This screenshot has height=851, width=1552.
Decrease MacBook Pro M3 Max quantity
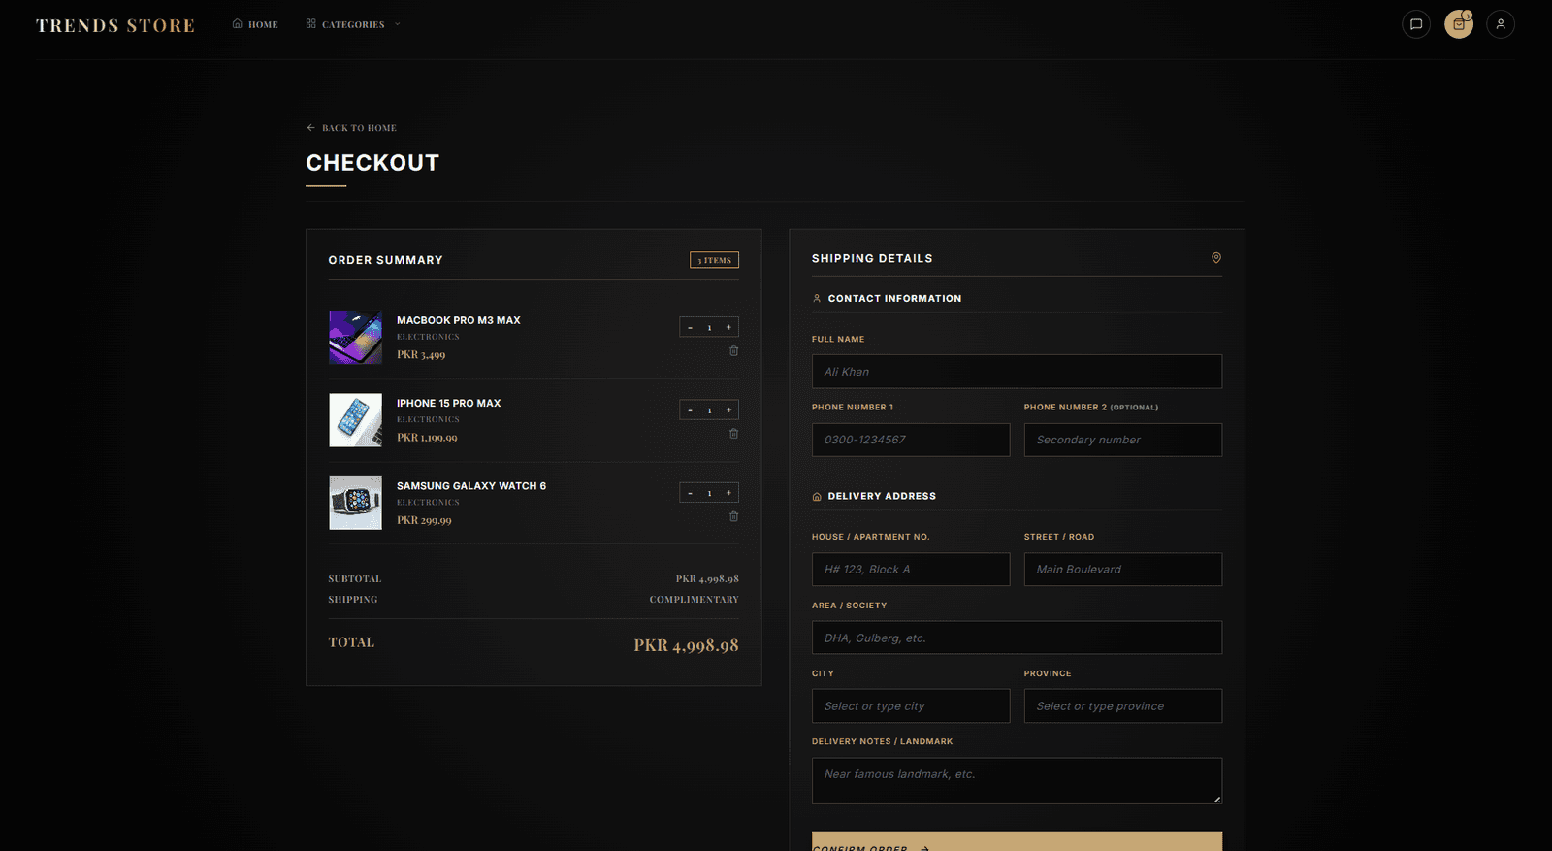coord(690,327)
